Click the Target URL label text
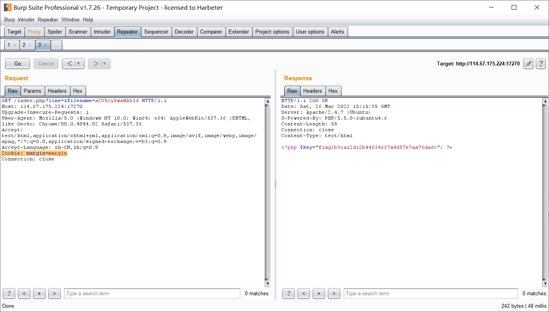This screenshot has width=549, height=312. (x=478, y=64)
